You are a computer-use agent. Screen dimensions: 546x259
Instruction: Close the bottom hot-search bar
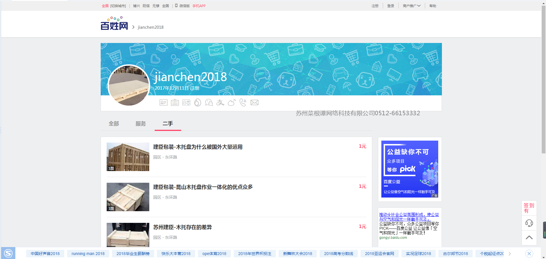pyautogui.click(x=529, y=254)
